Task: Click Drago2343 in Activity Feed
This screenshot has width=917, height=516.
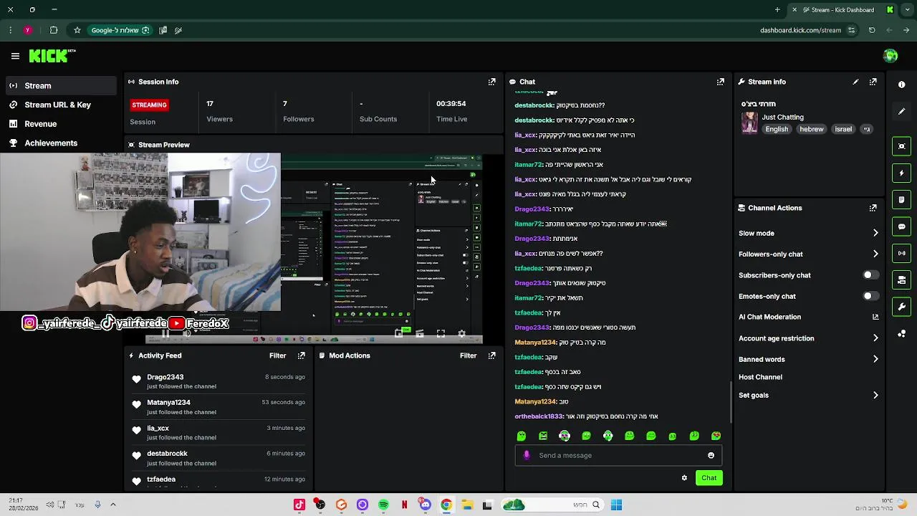Action: pos(165,377)
